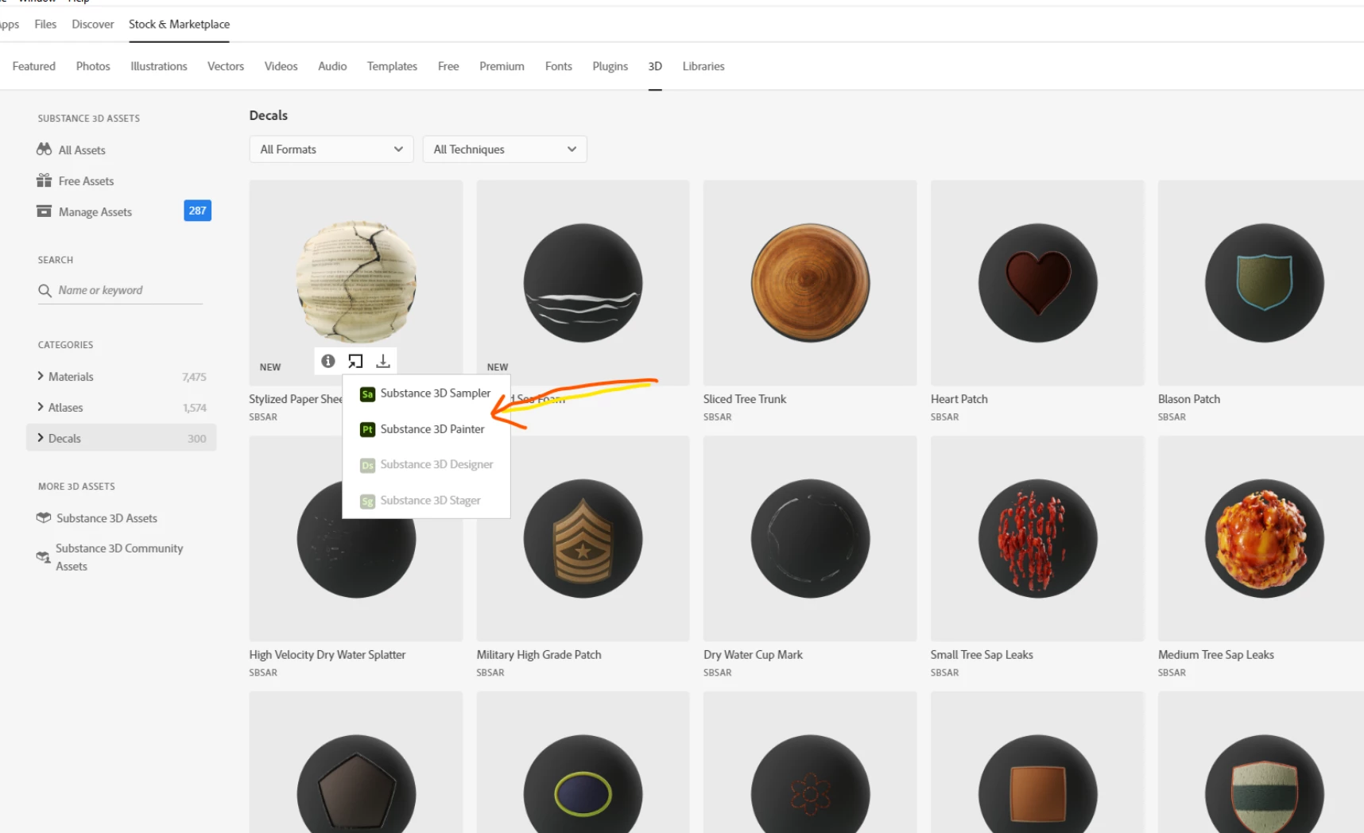Click the info icon on Stylized Paper card
This screenshot has height=833, width=1364.
pos(327,361)
